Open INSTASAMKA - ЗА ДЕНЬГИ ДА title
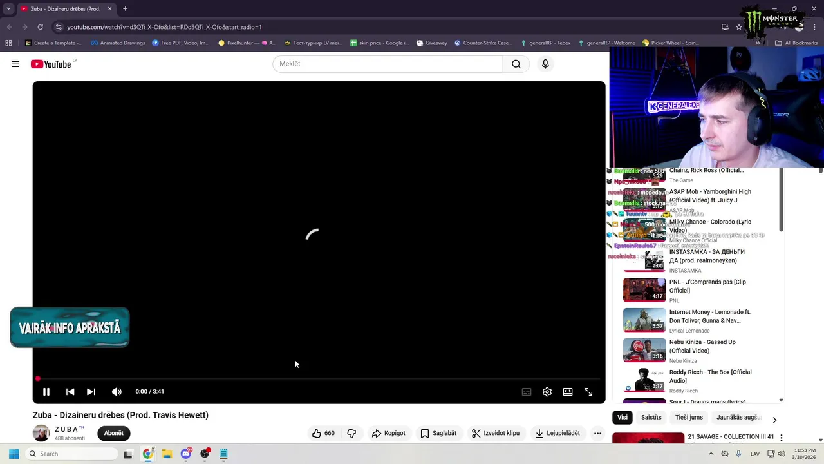The height and width of the screenshot is (464, 824). tap(707, 256)
